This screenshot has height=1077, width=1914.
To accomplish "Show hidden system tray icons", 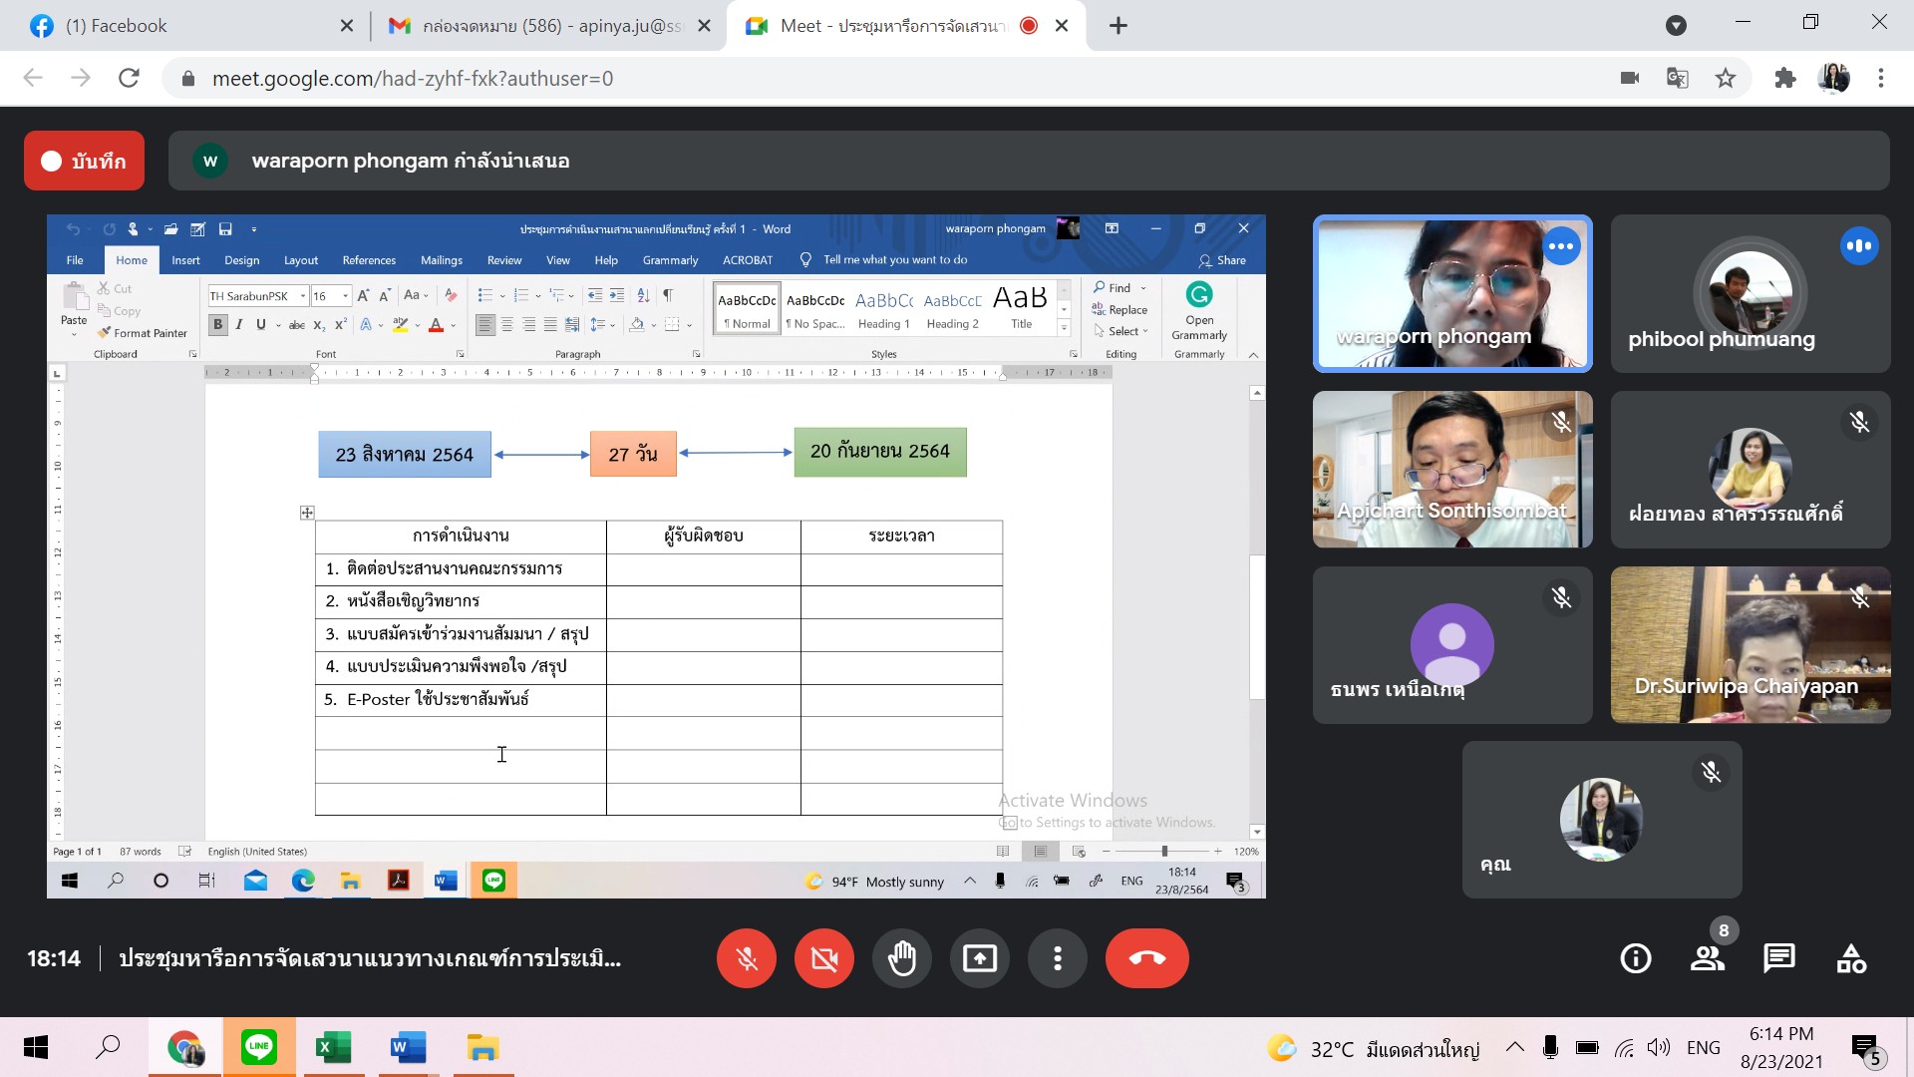I will [x=1514, y=1047].
